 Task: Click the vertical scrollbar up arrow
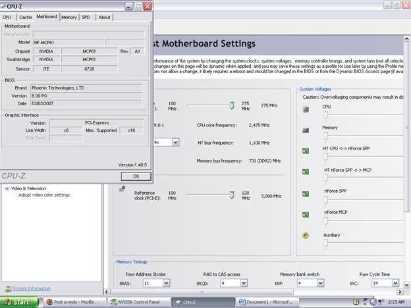(x=406, y=39)
